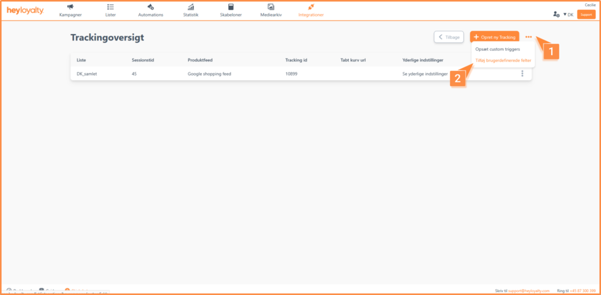Click the heyloyalty logo

coord(25,11)
